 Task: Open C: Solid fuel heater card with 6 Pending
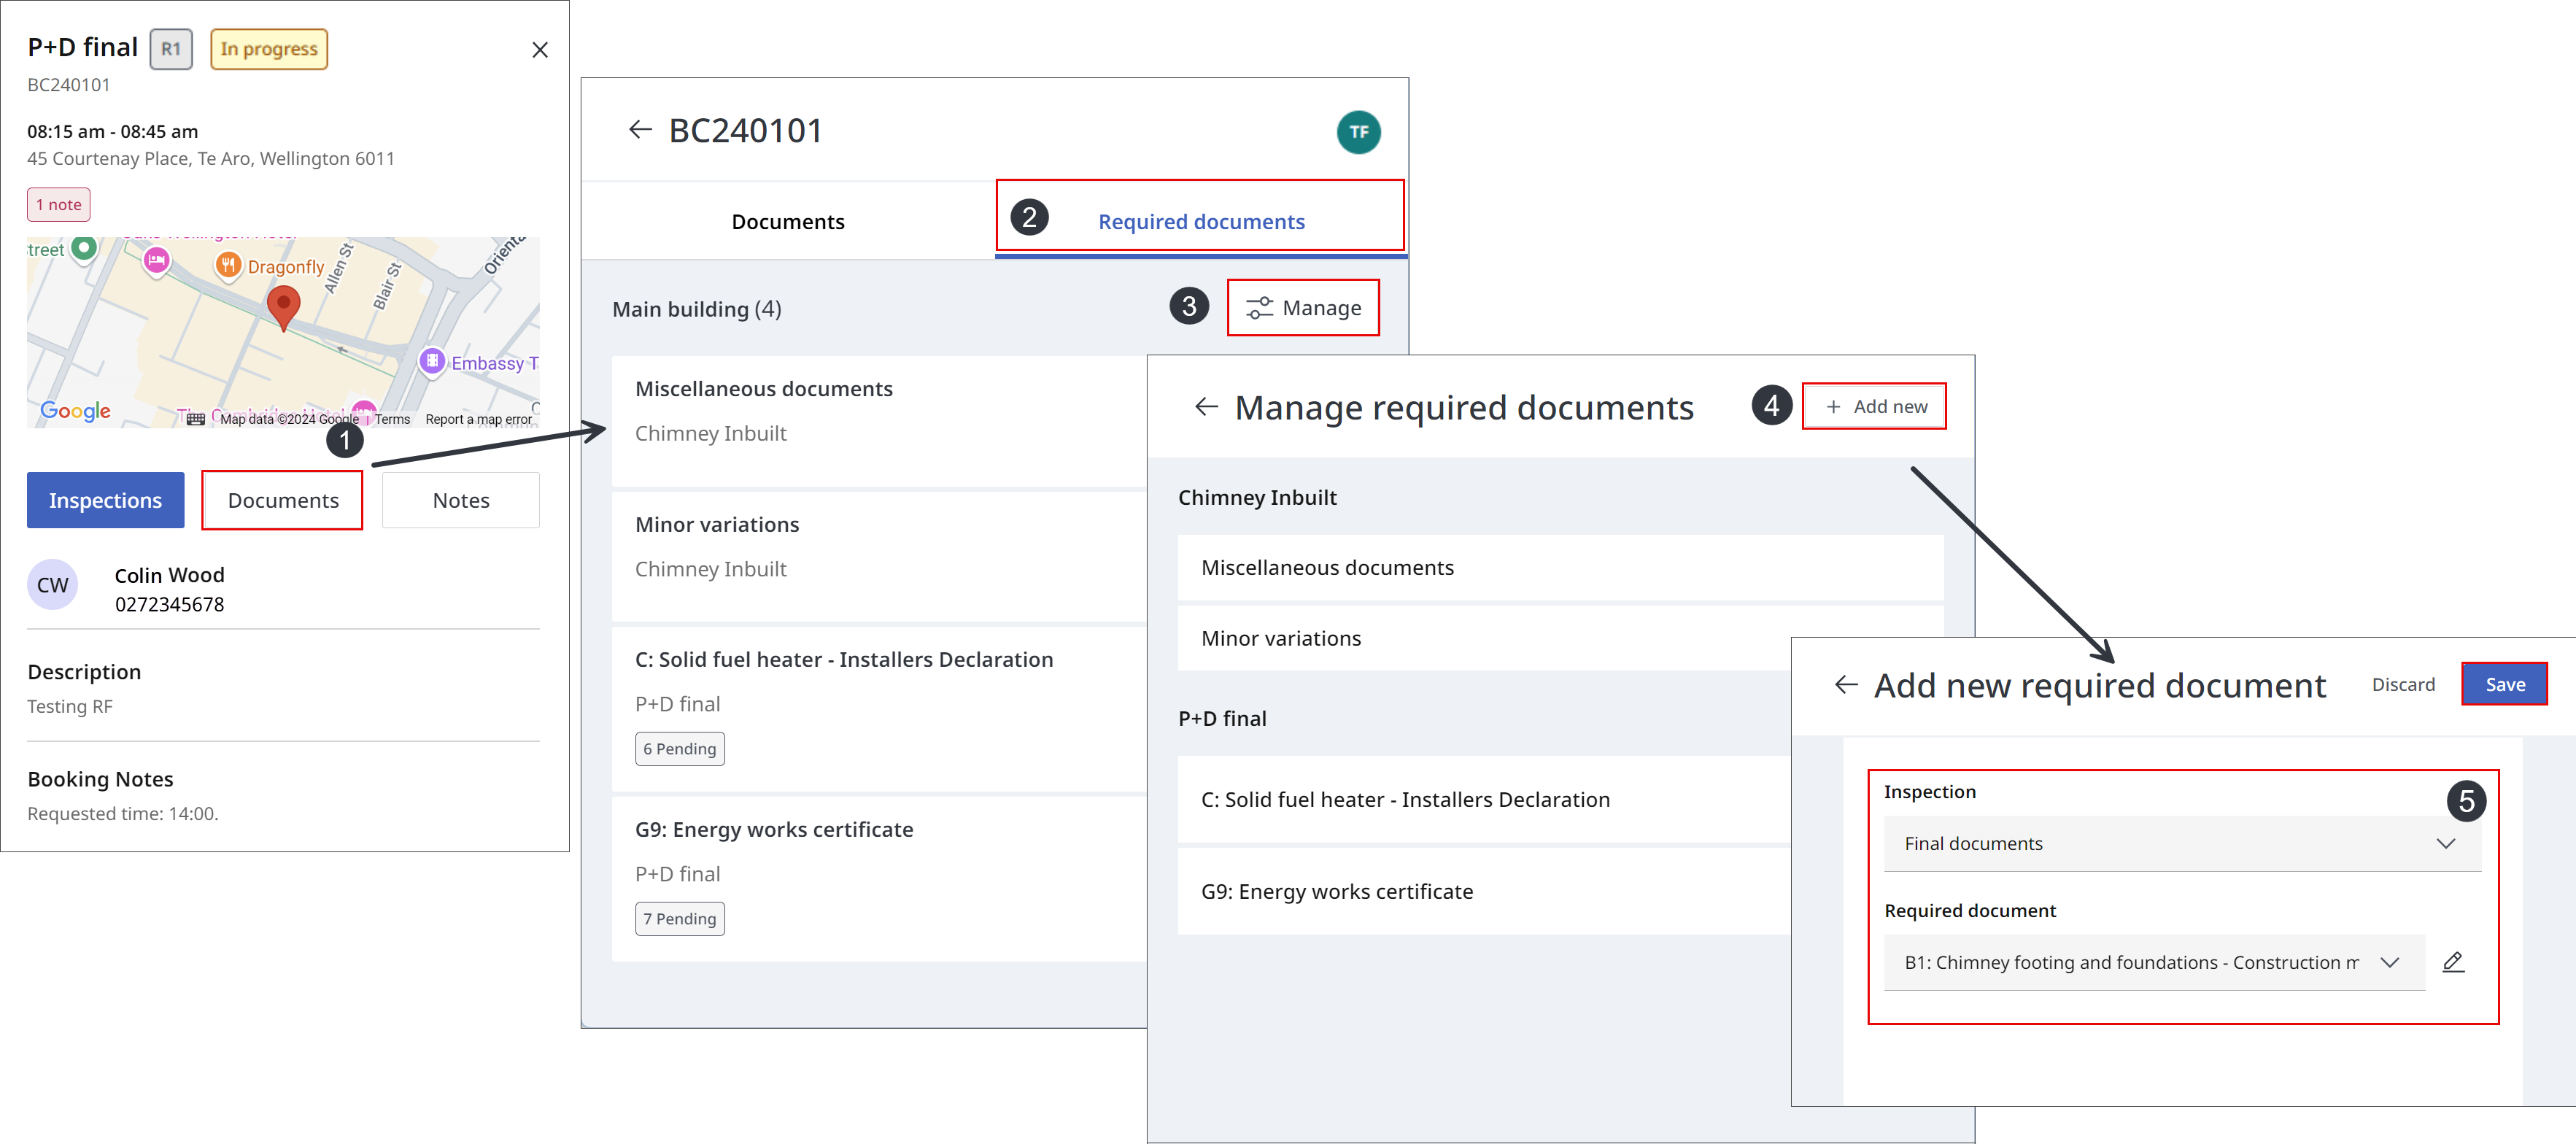[x=879, y=709]
